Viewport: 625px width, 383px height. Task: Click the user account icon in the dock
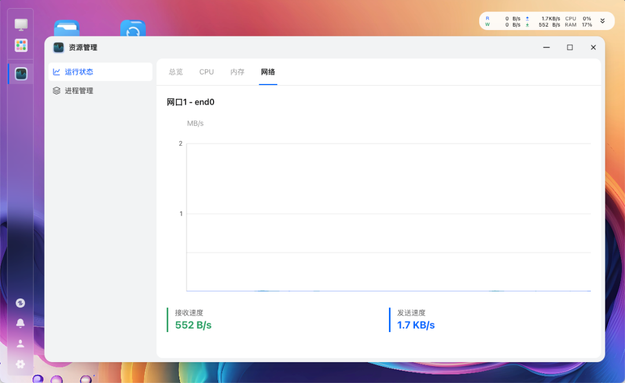click(x=20, y=344)
